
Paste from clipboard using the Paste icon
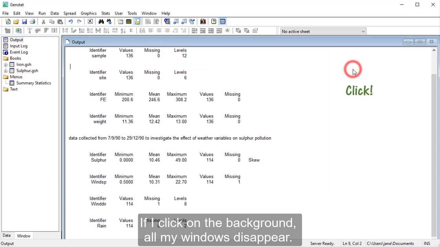click(60, 22)
